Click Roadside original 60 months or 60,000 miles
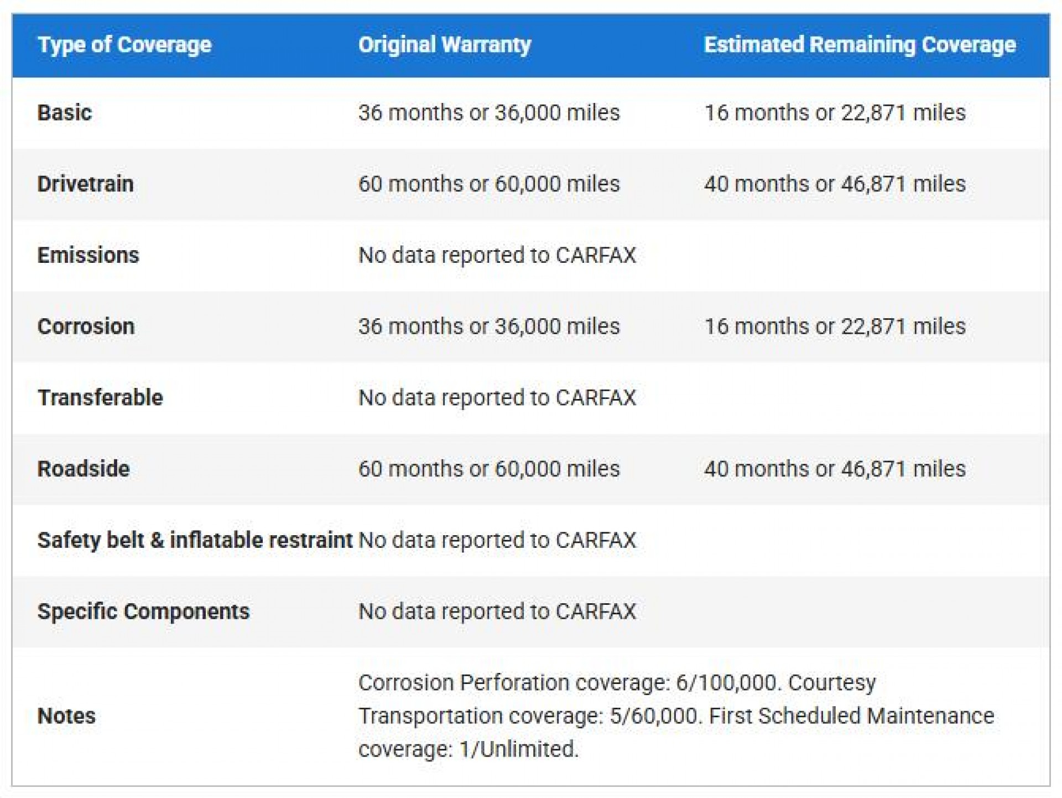Screen dimensions: 1062x798 point(489,469)
